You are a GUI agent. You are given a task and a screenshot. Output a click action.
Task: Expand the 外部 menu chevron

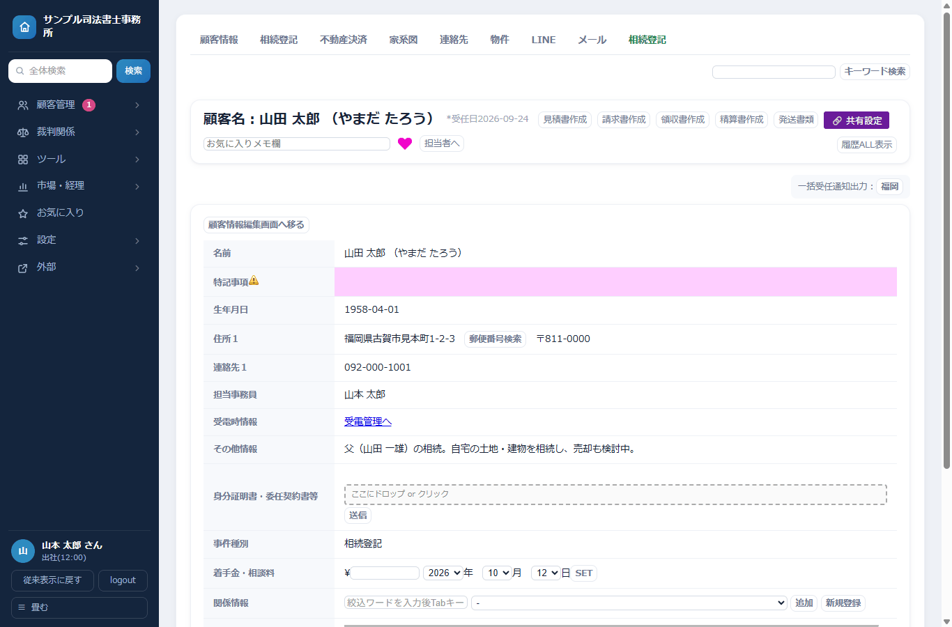pos(137,268)
